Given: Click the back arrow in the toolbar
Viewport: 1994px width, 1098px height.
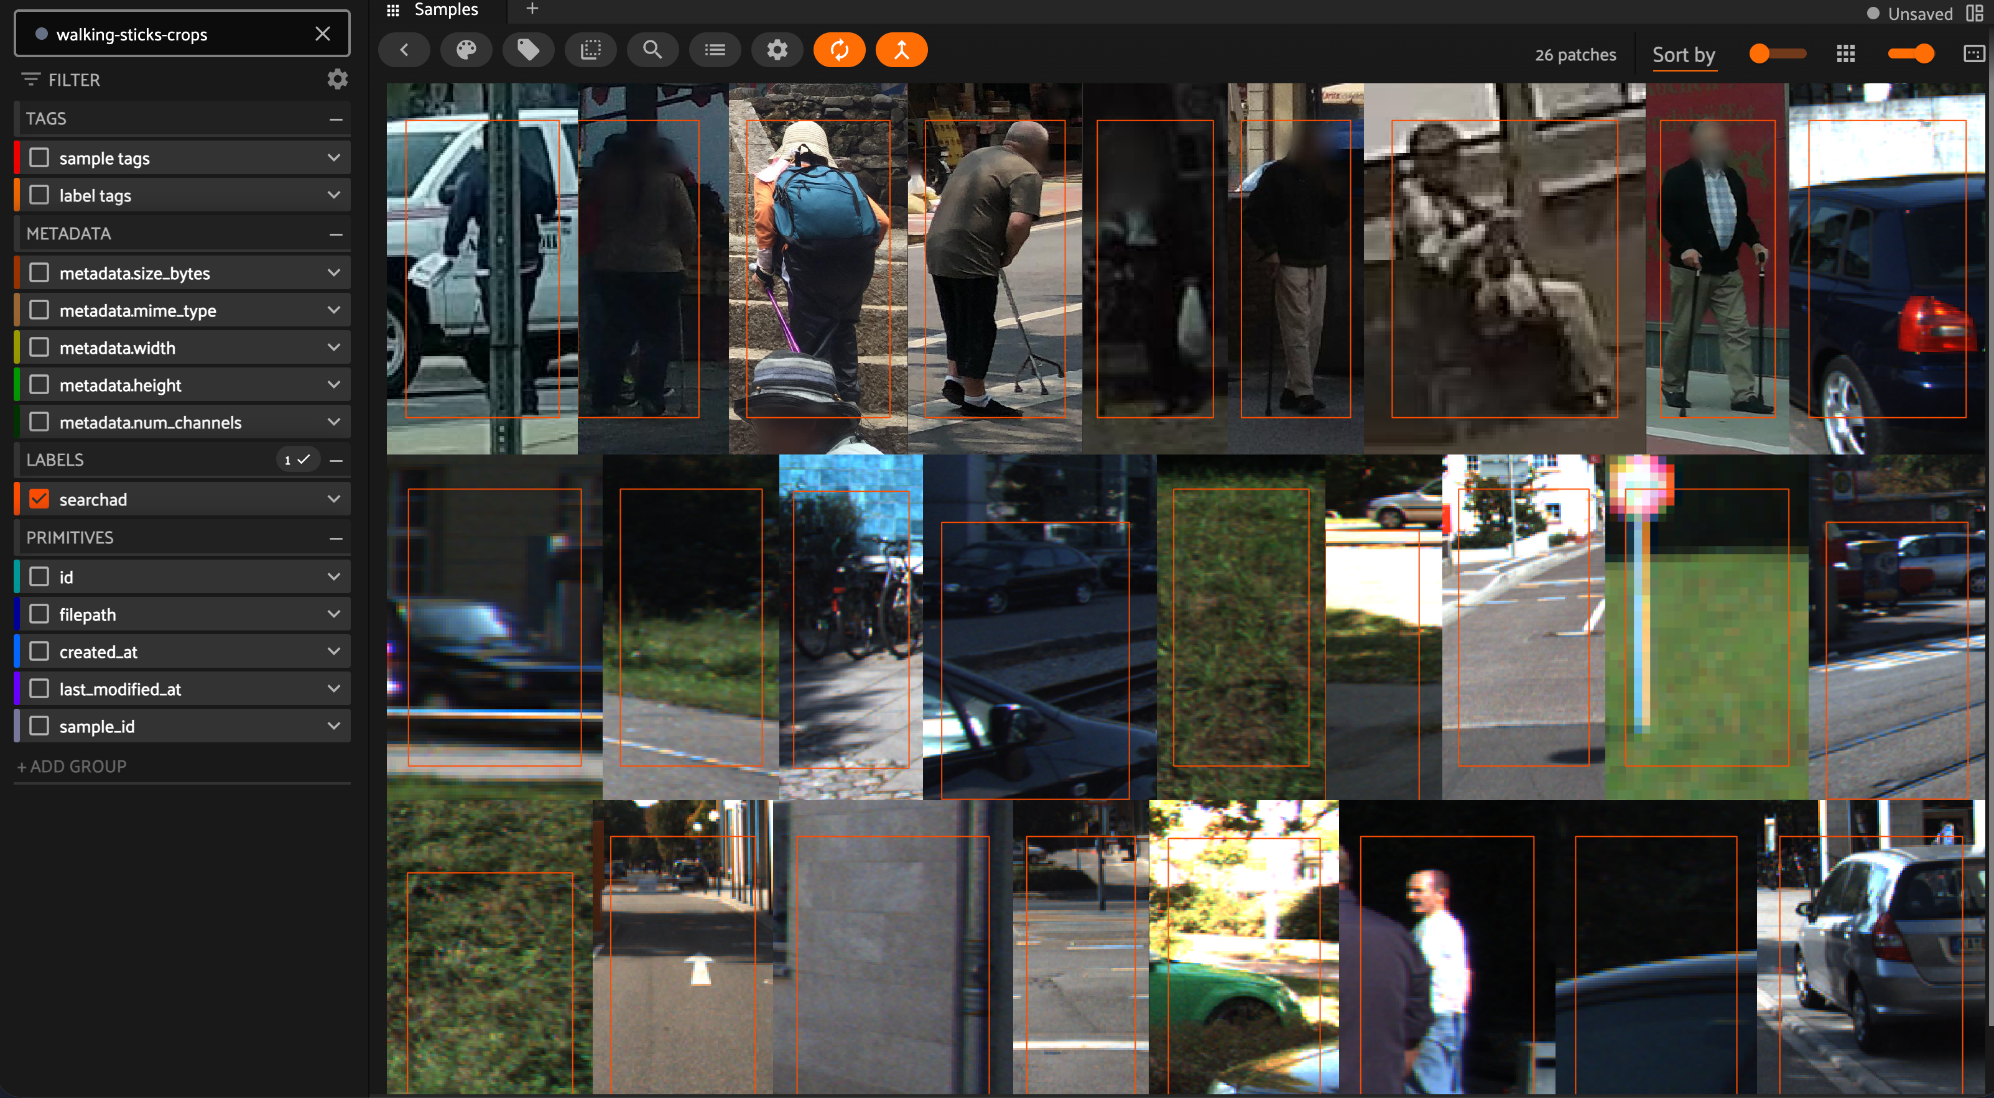Looking at the screenshot, I should click(404, 50).
